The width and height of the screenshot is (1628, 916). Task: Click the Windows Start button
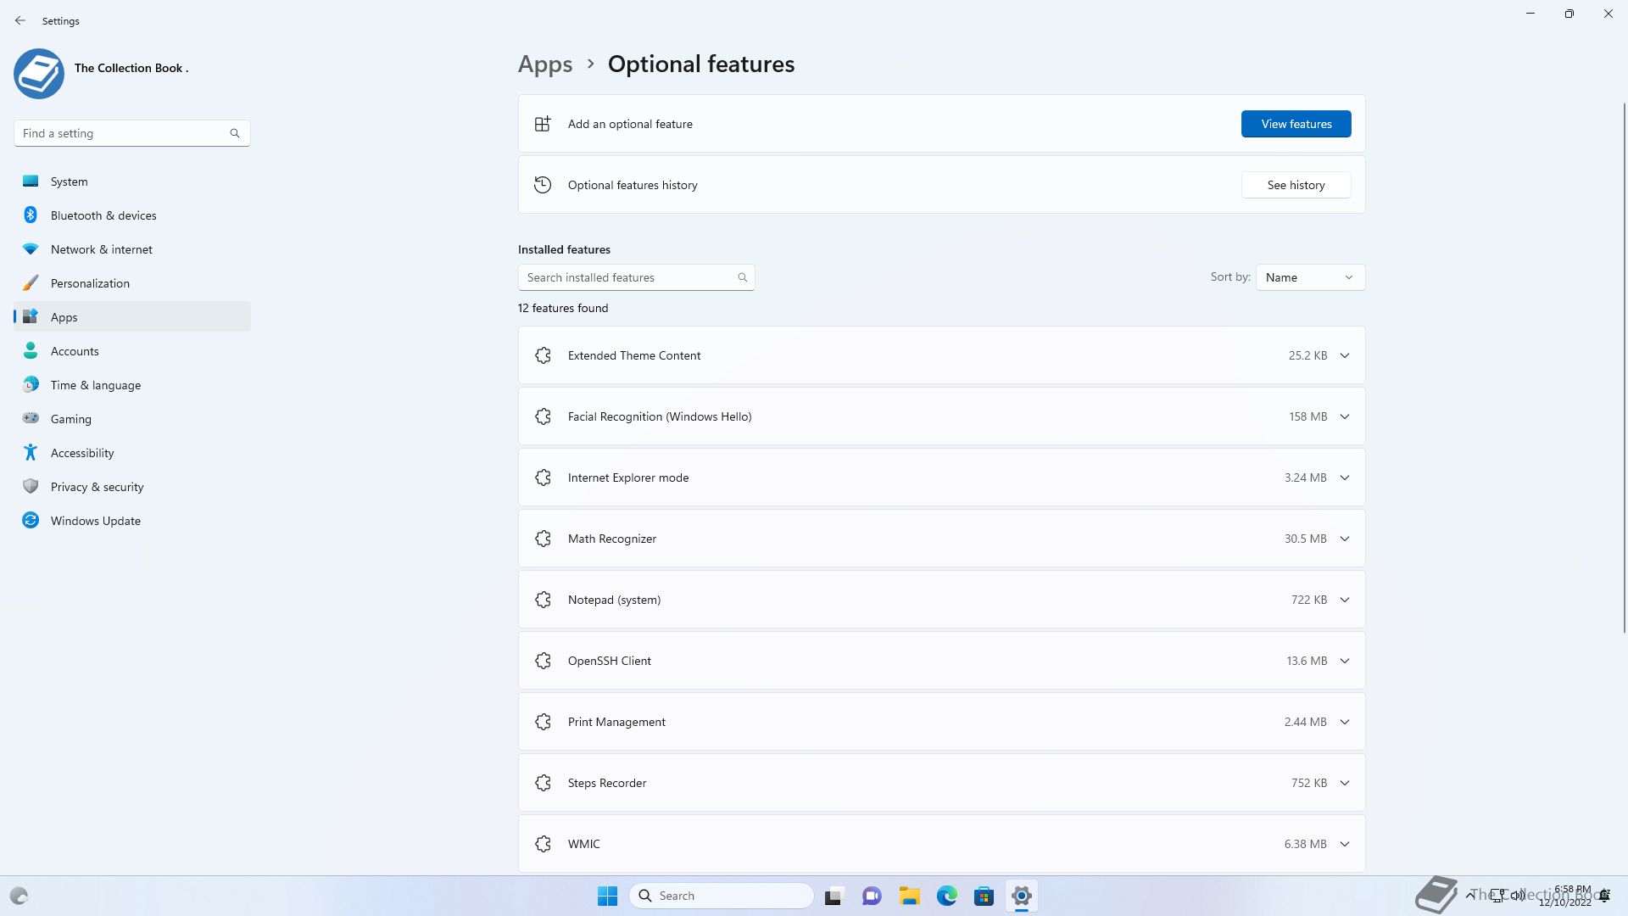[607, 896]
